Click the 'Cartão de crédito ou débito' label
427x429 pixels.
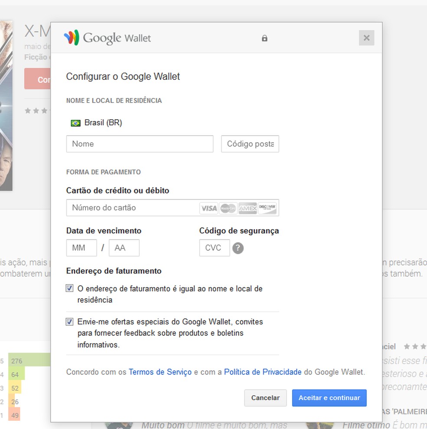[x=118, y=190]
